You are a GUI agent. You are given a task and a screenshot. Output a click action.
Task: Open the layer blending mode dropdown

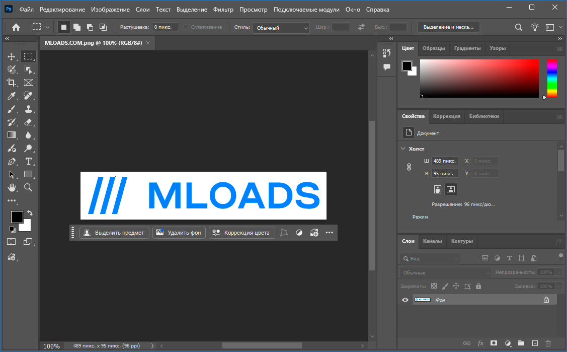445,272
